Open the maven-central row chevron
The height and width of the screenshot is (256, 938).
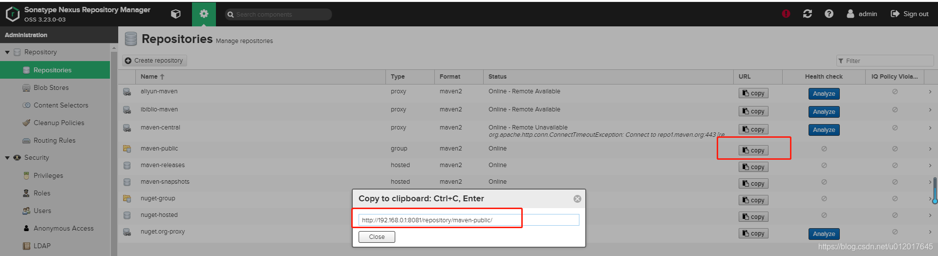(x=930, y=128)
